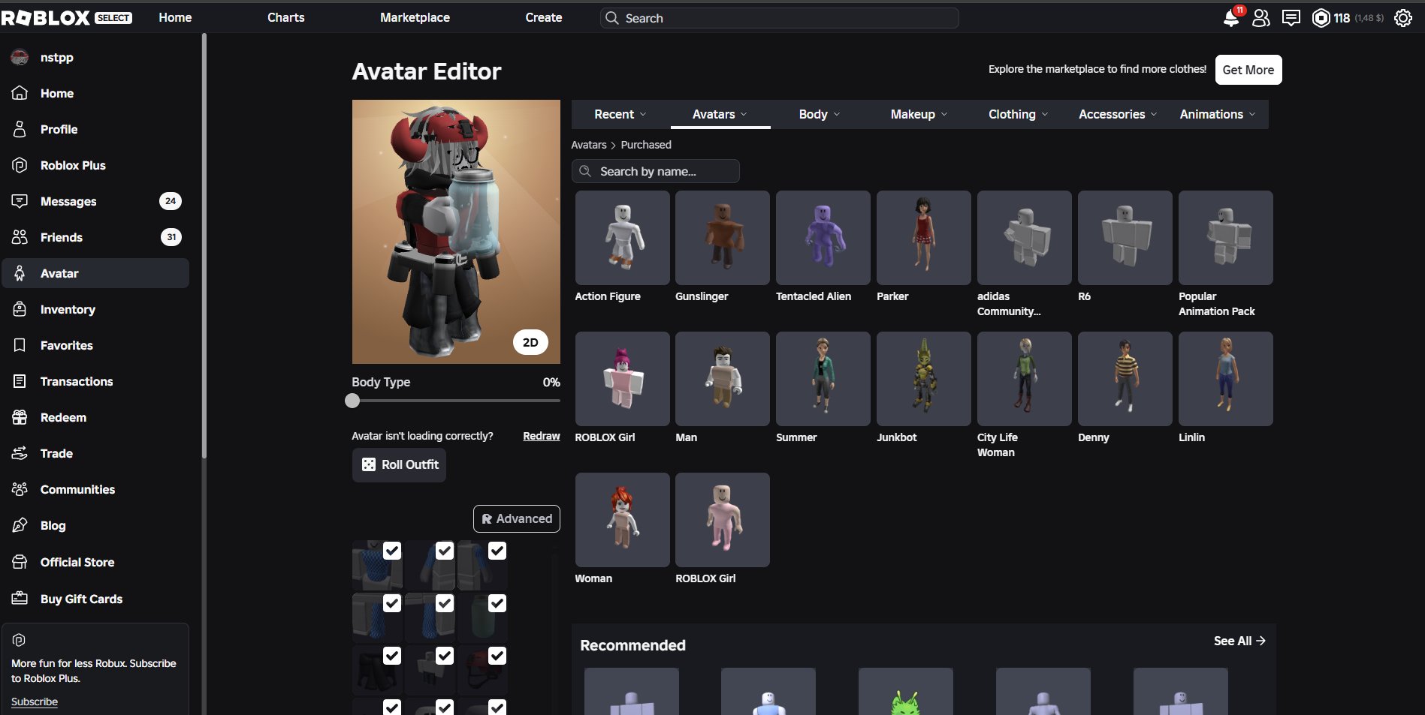Focus the Search by name field
The width and height of the screenshot is (1425, 715).
[656, 171]
